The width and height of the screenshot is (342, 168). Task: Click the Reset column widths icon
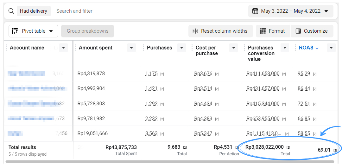(x=195, y=31)
